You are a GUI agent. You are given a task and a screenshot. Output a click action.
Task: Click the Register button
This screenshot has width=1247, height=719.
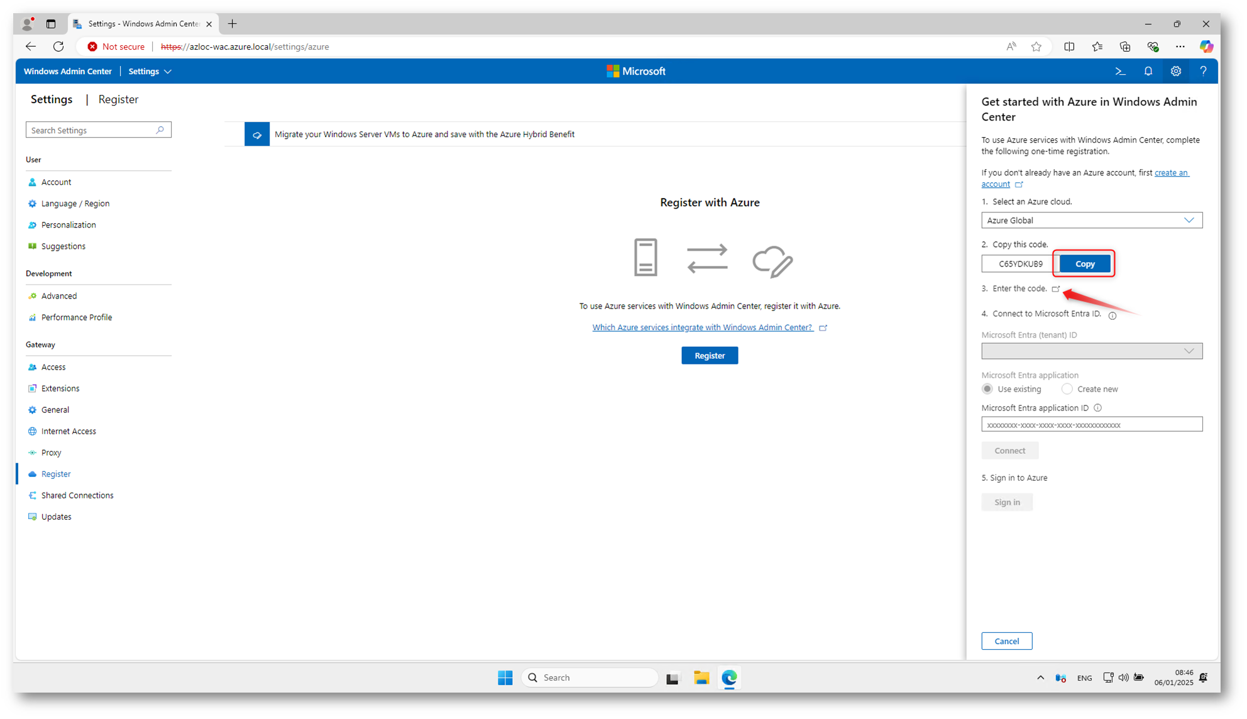[x=710, y=356]
